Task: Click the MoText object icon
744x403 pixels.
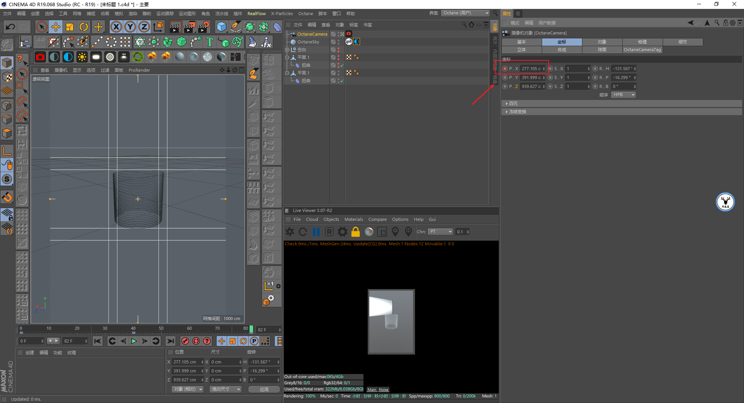Action: tap(210, 42)
